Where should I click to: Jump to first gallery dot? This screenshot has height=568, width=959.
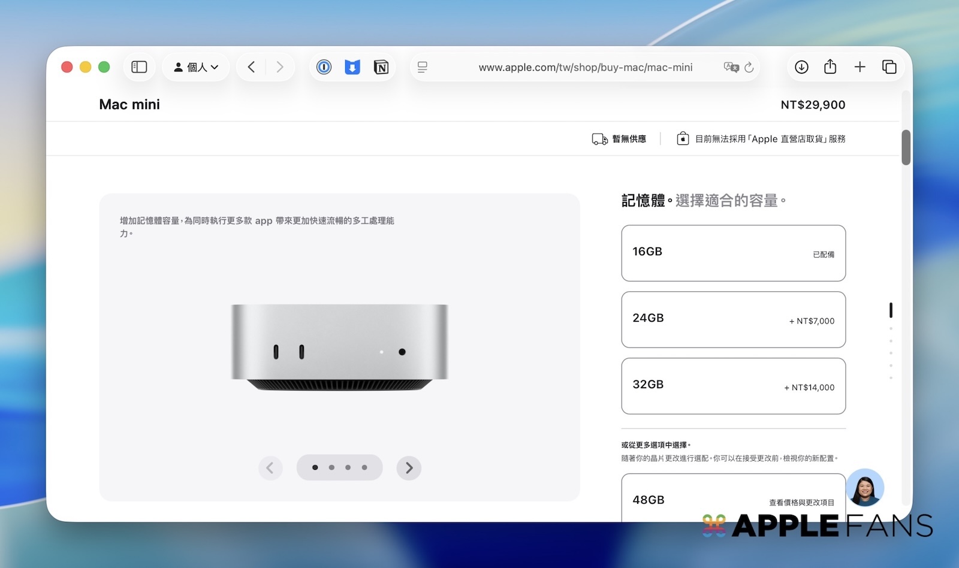click(315, 467)
